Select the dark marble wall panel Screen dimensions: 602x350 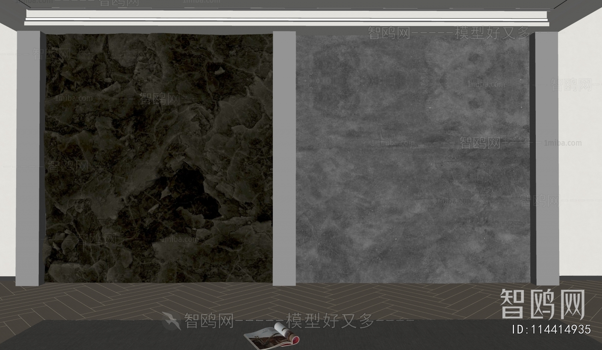click(158, 158)
